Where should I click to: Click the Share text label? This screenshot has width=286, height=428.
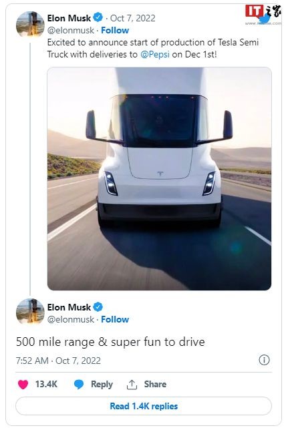[x=155, y=385]
